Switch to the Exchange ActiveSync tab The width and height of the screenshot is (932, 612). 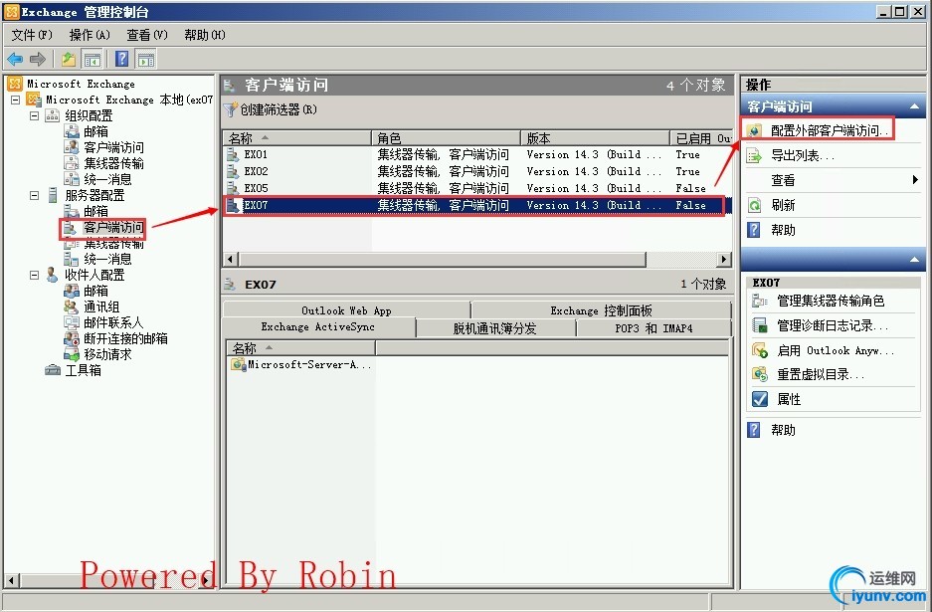point(318,327)
